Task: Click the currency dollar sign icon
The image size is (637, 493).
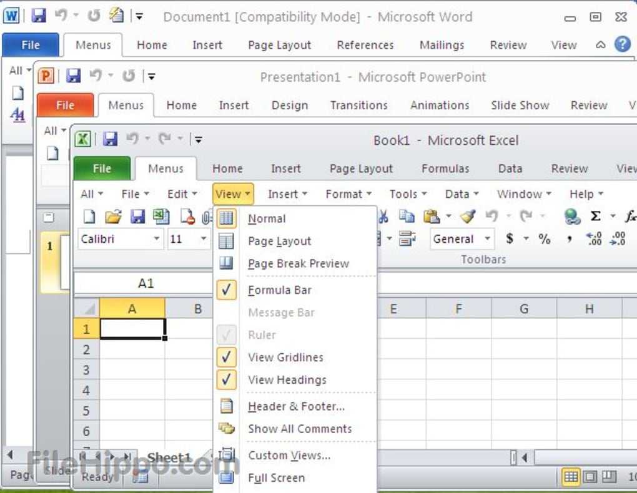Action: click(510, 239)
